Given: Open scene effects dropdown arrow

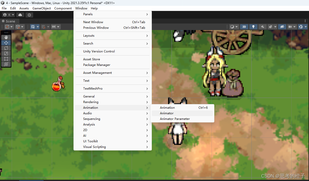Looking at the screenshot, I should click(x=275, y=27).
